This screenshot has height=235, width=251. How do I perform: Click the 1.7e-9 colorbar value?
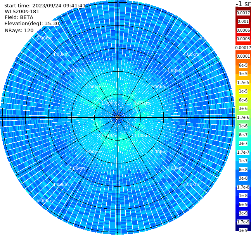coord(243,222)
